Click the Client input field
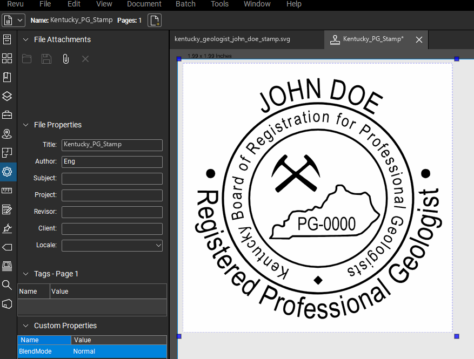Screen dimensions: 474x359 point(112,229)
